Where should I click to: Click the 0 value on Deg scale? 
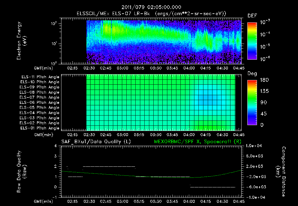coord(262,125)
